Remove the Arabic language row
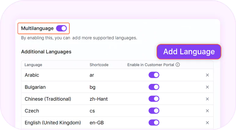Viewport: 236px width, 130px height. coord(207,75)
